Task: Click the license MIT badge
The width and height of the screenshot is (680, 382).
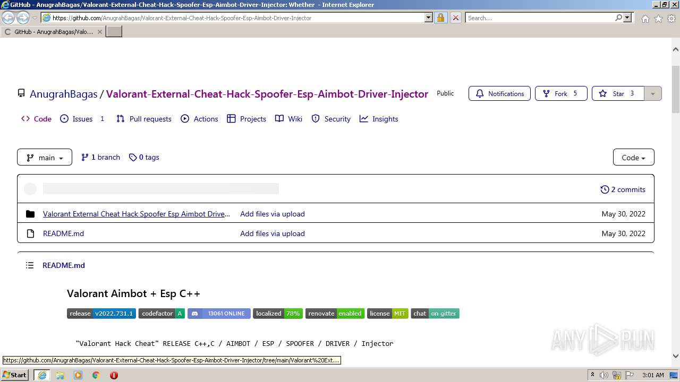Action: click(388, 314)
